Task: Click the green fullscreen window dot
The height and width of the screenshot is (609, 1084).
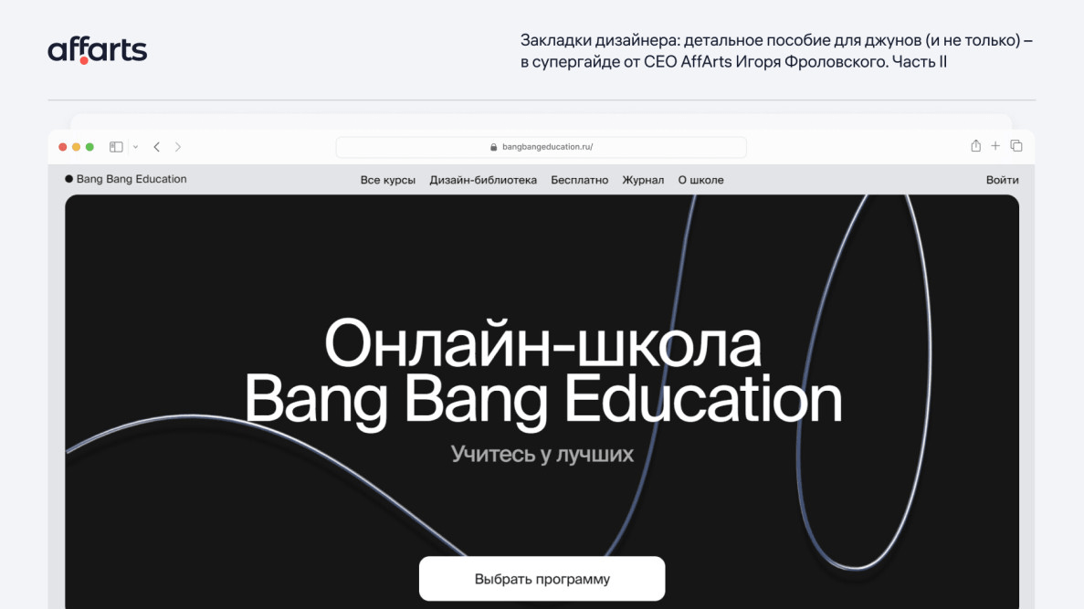Action: tap(89, 147)
